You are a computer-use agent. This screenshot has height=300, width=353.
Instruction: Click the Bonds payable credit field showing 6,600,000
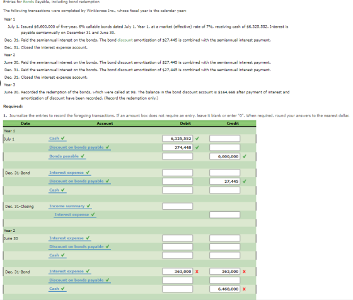coord(224,156)
